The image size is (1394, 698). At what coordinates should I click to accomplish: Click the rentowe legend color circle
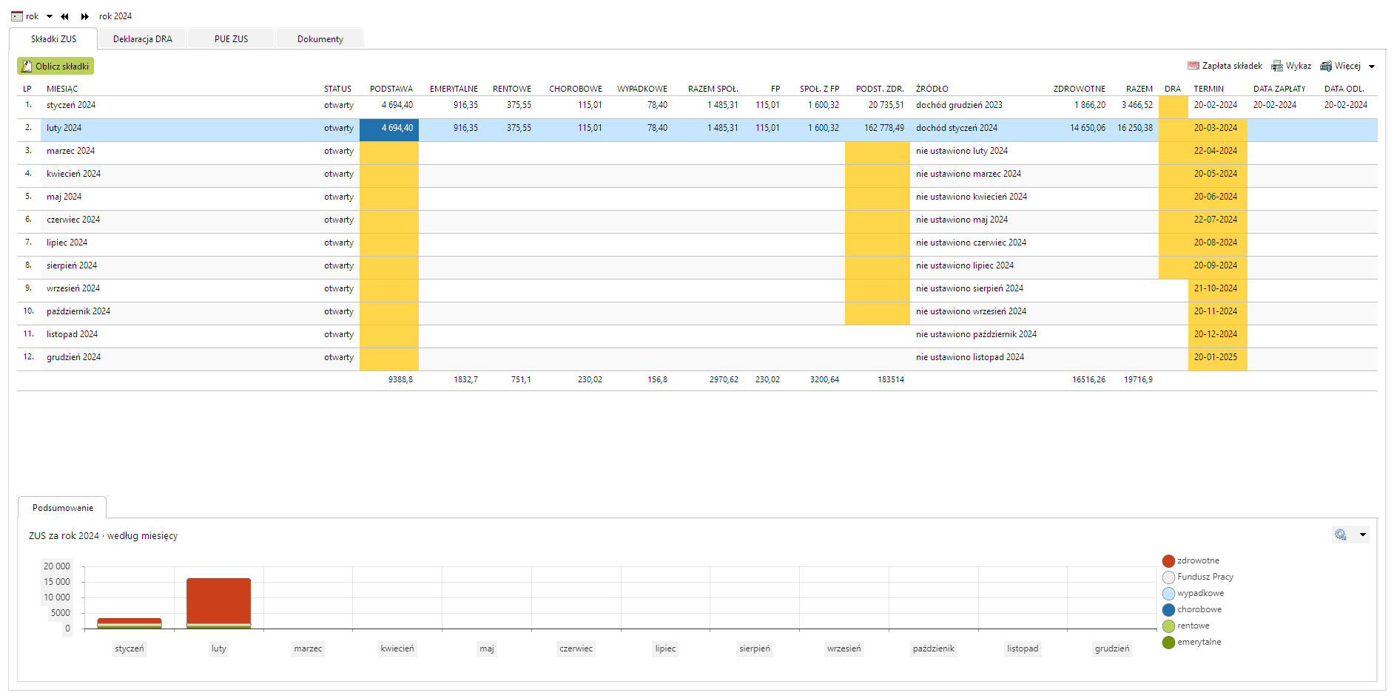pyautogui.click(x=1168, y=626)
